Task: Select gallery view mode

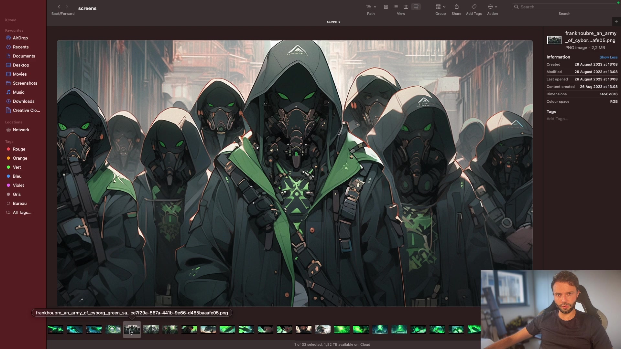Action: click(x=416, y=7)
